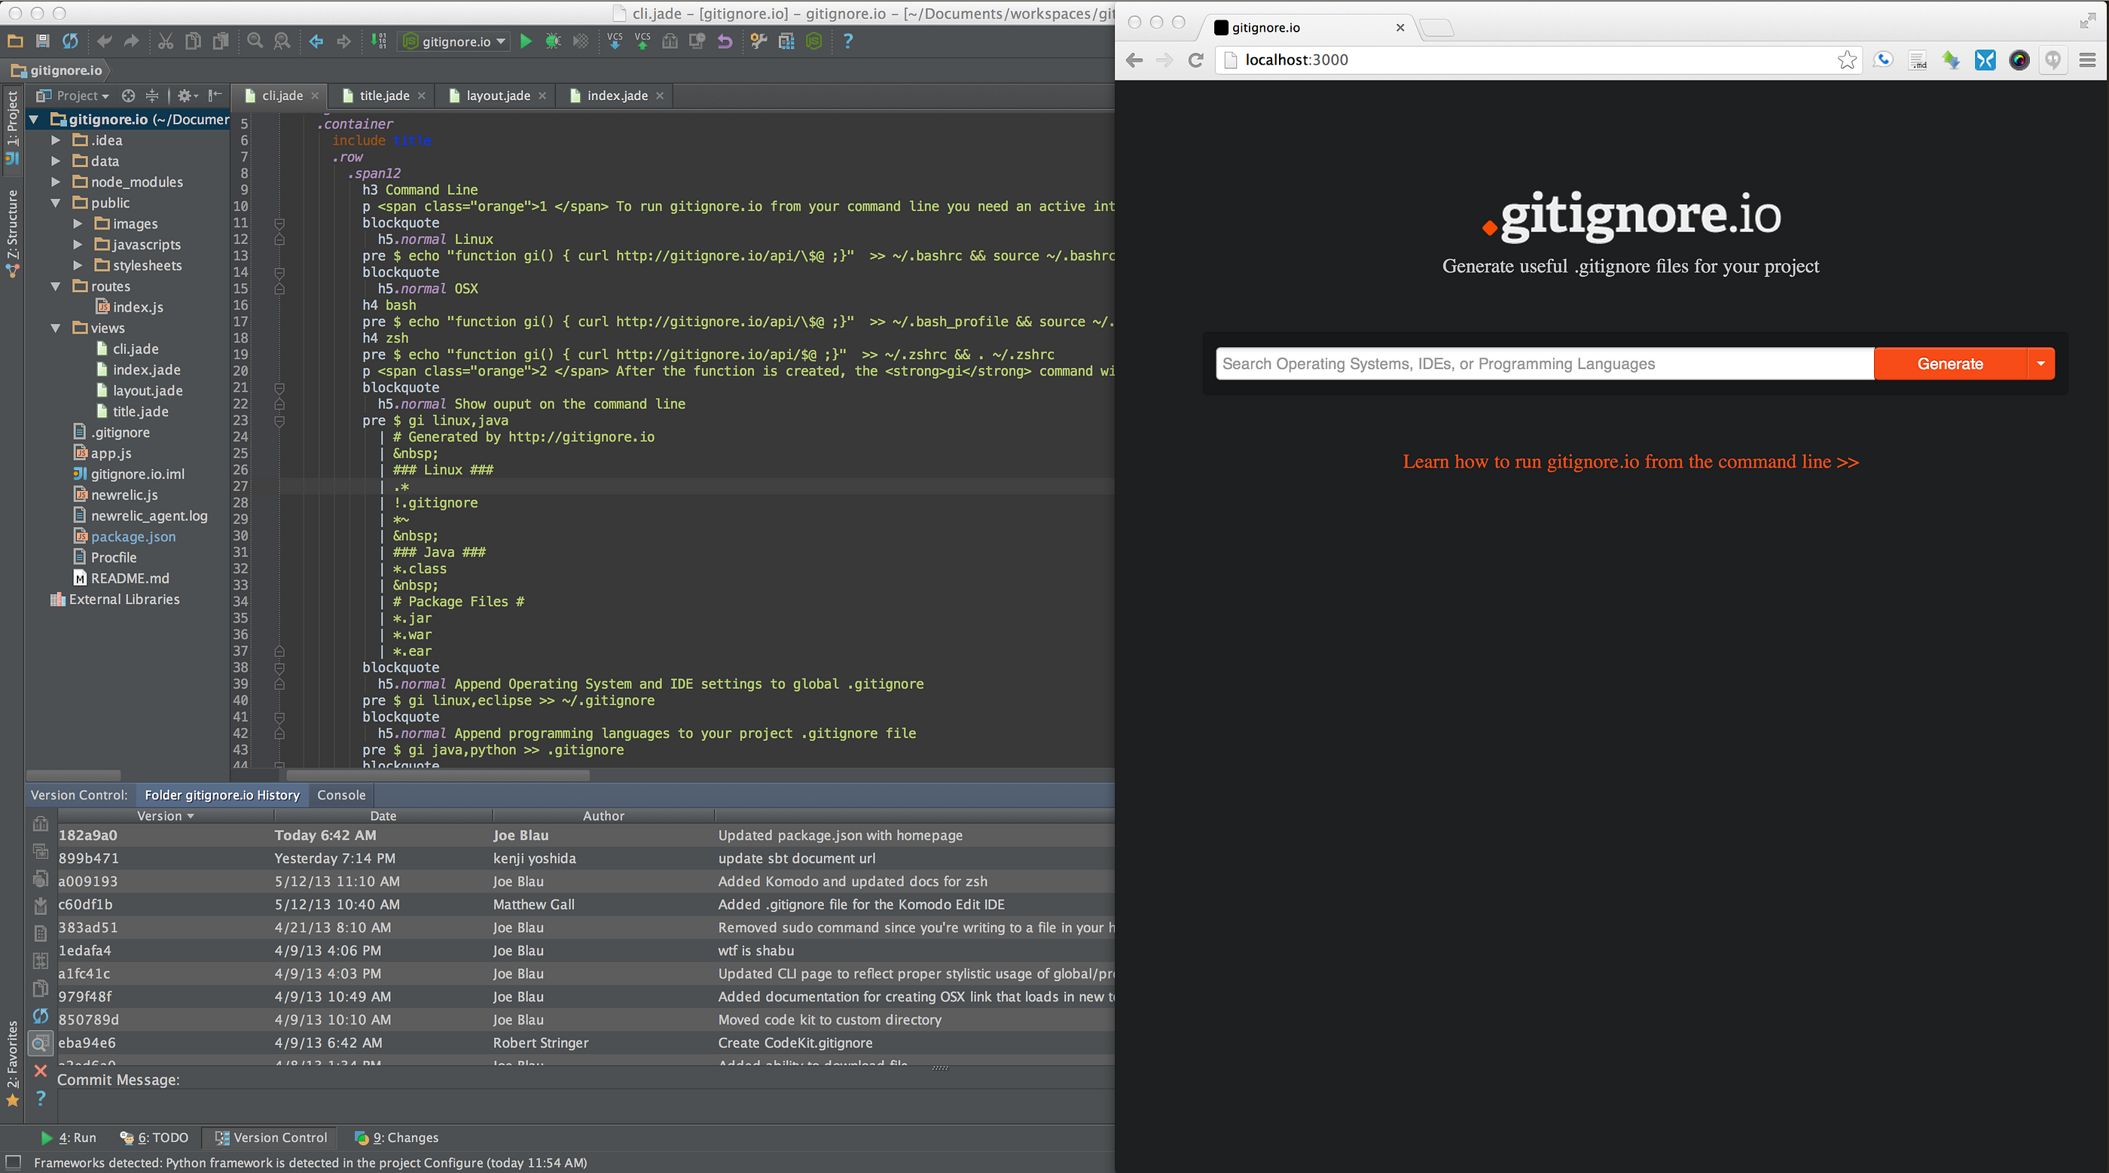The width and height of the screenshot is (2109, 1173).
Task: Collapse the views folder in project tree
Action: [x=56, y=328]
